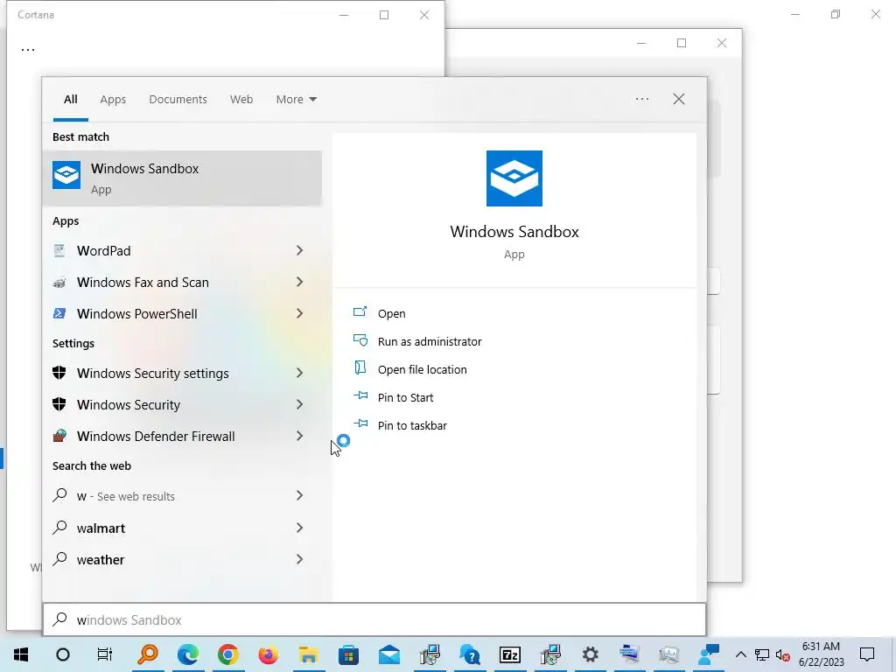Click muted volume icon in tray
This screenshot has width=896, height=672.
tap(783, 655)
